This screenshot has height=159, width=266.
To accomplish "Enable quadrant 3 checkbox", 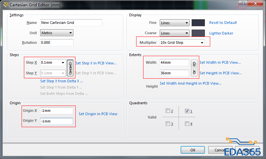I will click(x=168, y=124).
